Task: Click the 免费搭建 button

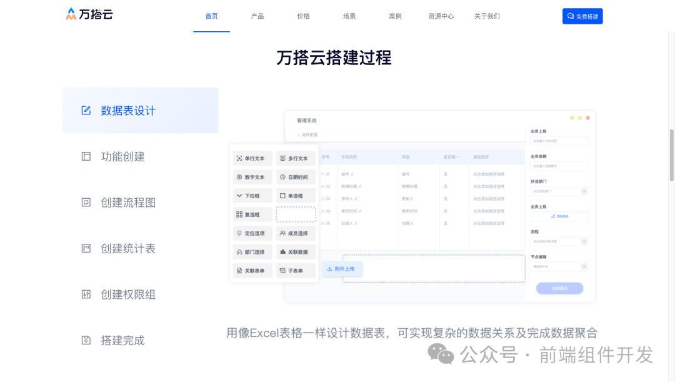Action: 582,16
